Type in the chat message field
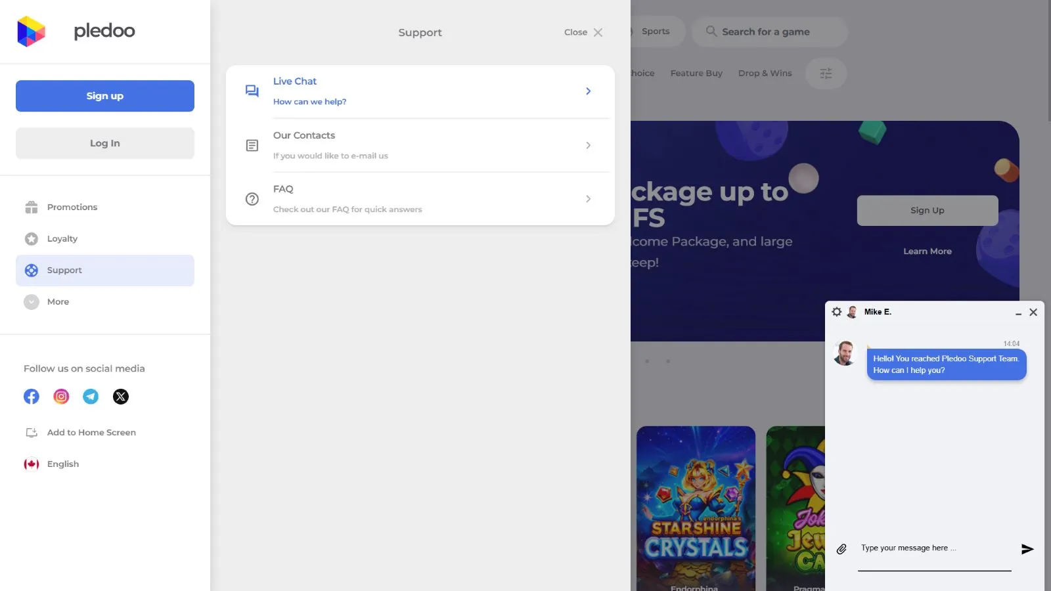This screenshot has width=1051, height=591. [x=934, y=548]
